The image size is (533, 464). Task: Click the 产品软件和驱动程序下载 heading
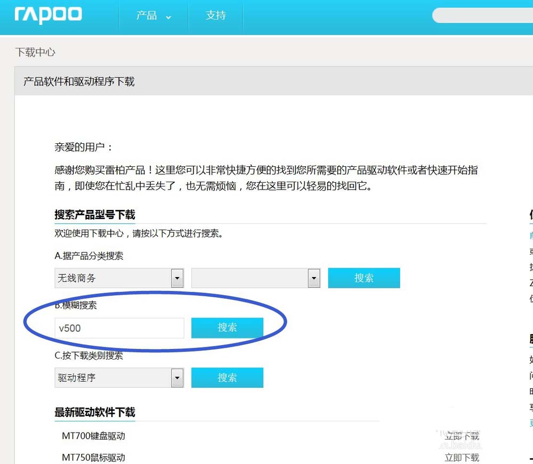79,82
